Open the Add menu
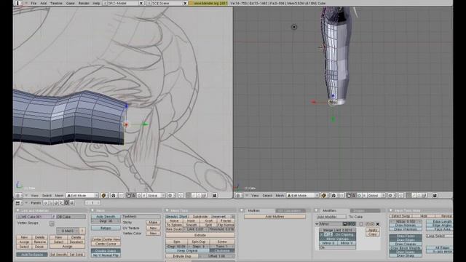Screen dimensions: 466x262 tap(44, 3)
